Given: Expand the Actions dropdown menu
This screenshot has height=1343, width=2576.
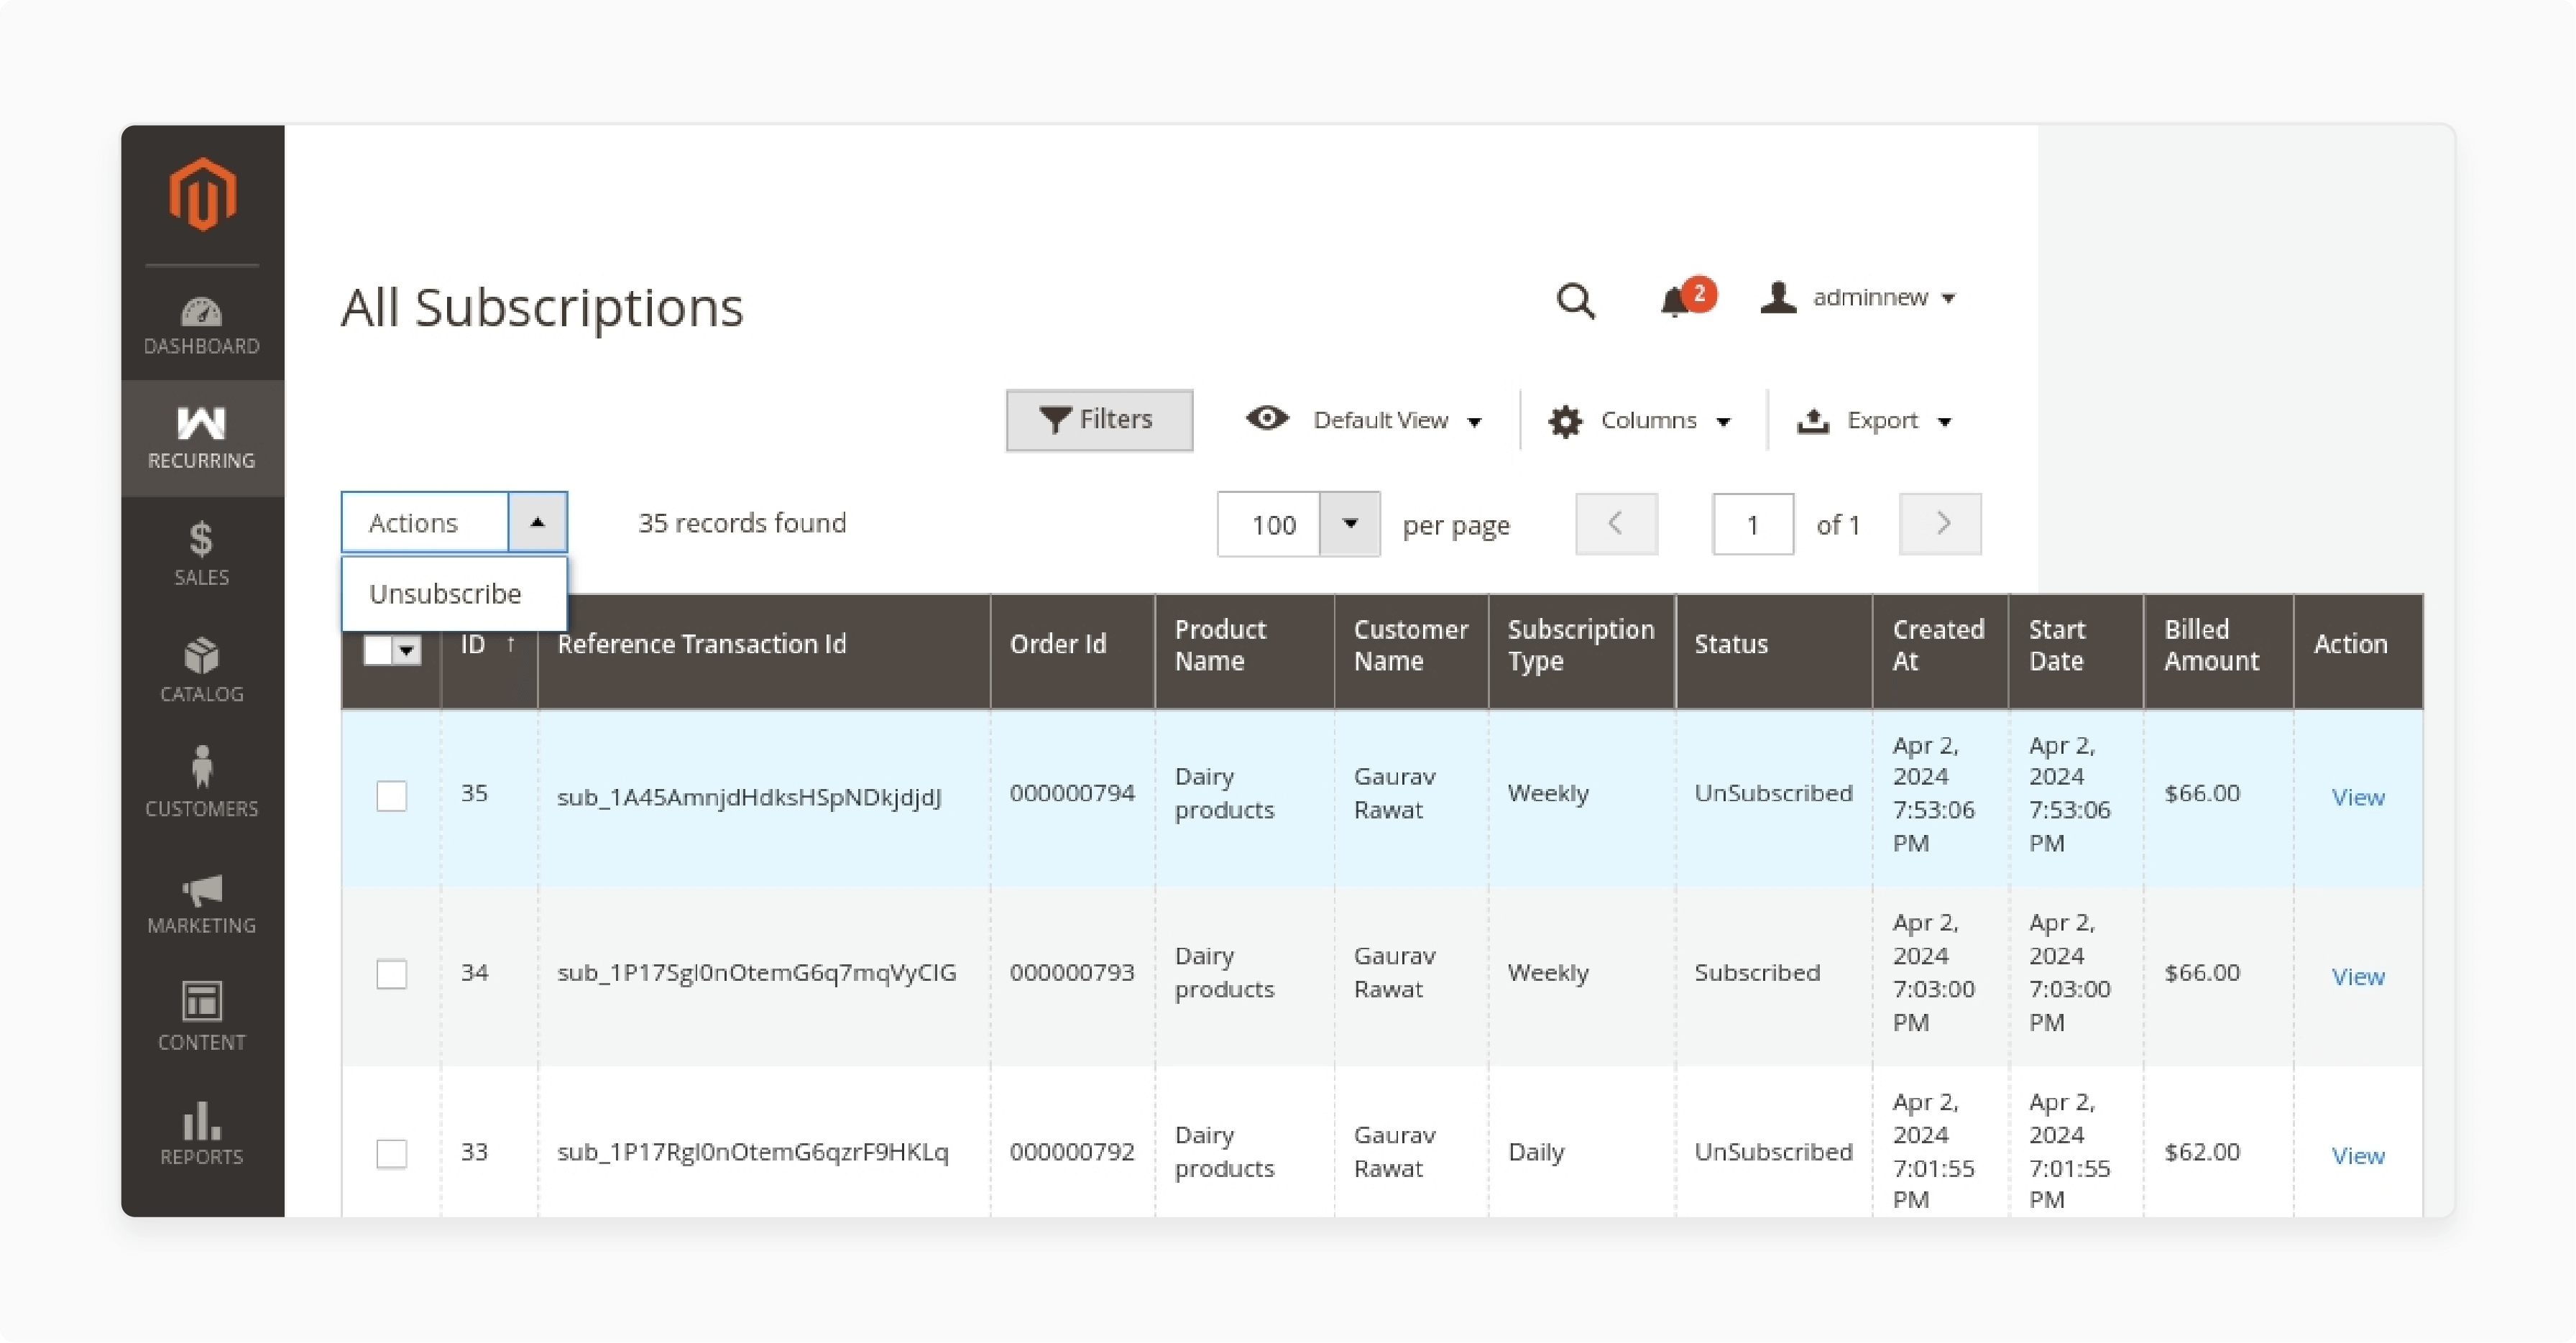Looking at the screenshot, I should [x=537, y=522].
